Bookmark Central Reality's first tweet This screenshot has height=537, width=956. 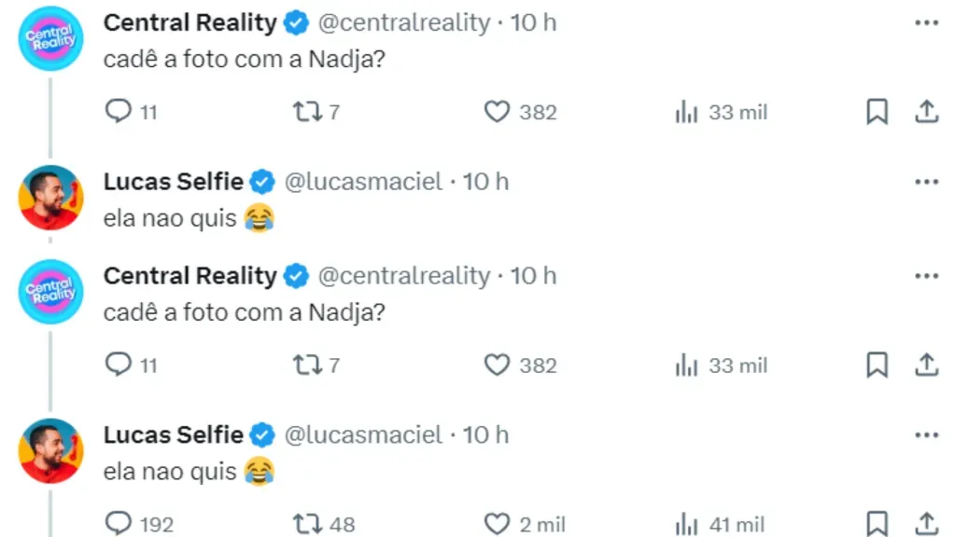pos(877,111)
